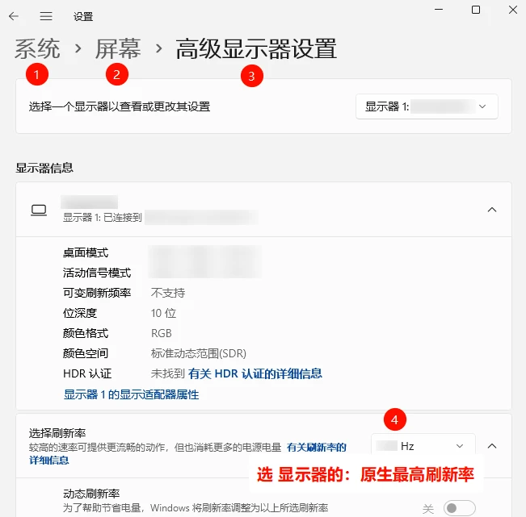Collapse the display info card chevron

492,210
